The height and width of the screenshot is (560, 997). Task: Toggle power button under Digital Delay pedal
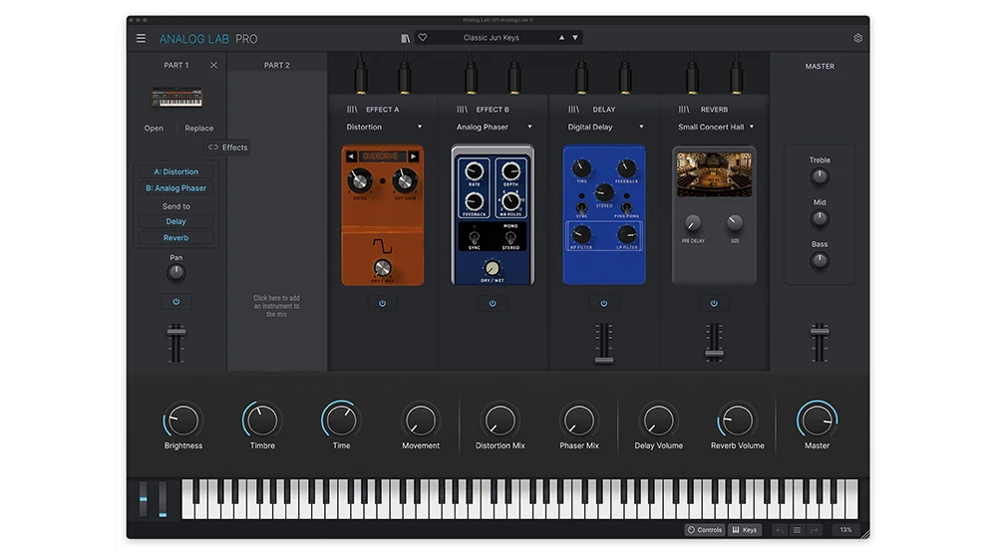[603, 303]
